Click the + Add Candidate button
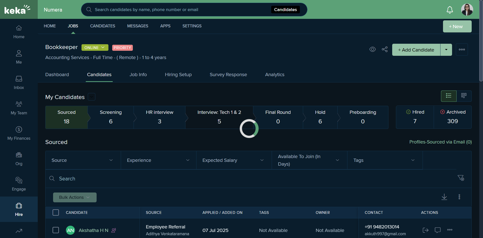Viewport: 483px width, 238px height. (416, 50)
